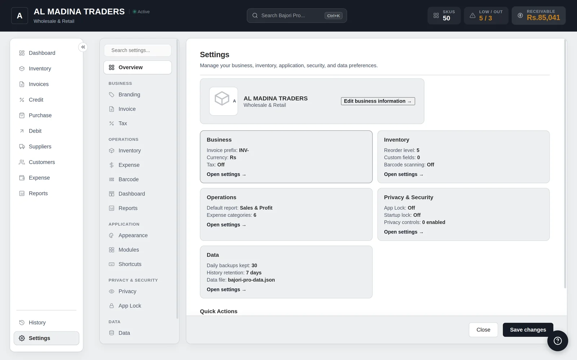Click the business logo box thumbnail

pos(223,101)
